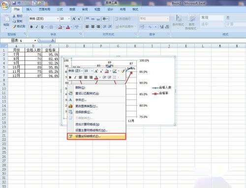
Task: Choose 删除(D) in the context menu
Action: [96, 88]
